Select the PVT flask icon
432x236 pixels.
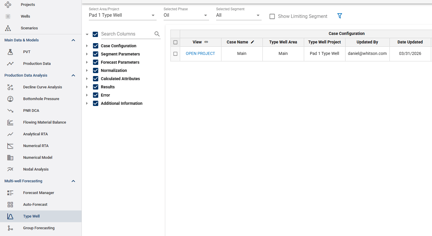coord(10,52)
